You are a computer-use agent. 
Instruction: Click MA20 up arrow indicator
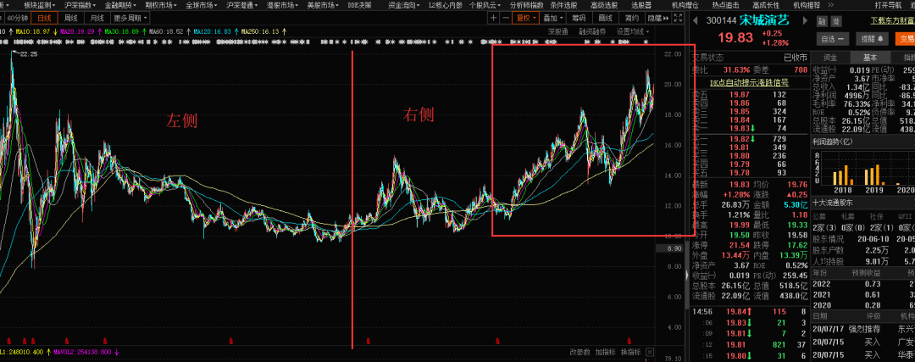98,31
